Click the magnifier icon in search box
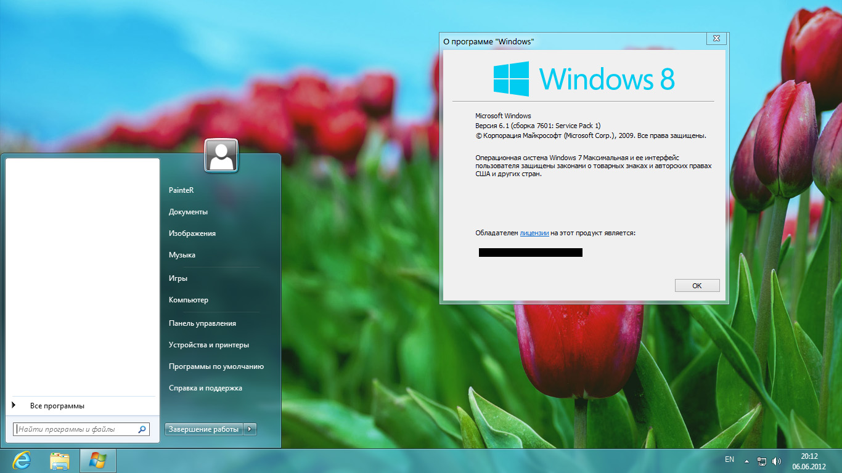This screenshot has width=842, height=473. coord(142,429)
